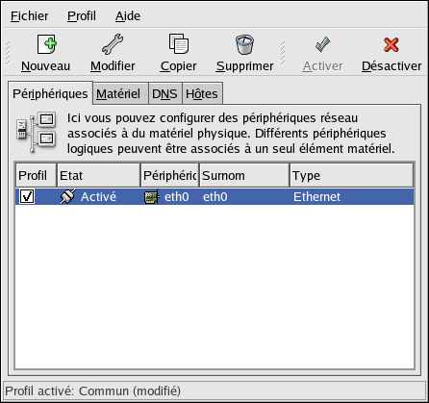The width and height of the screenshot is (429, 403).
Task: Click the Supprimer trash bin icon
Action: (244, 44)
